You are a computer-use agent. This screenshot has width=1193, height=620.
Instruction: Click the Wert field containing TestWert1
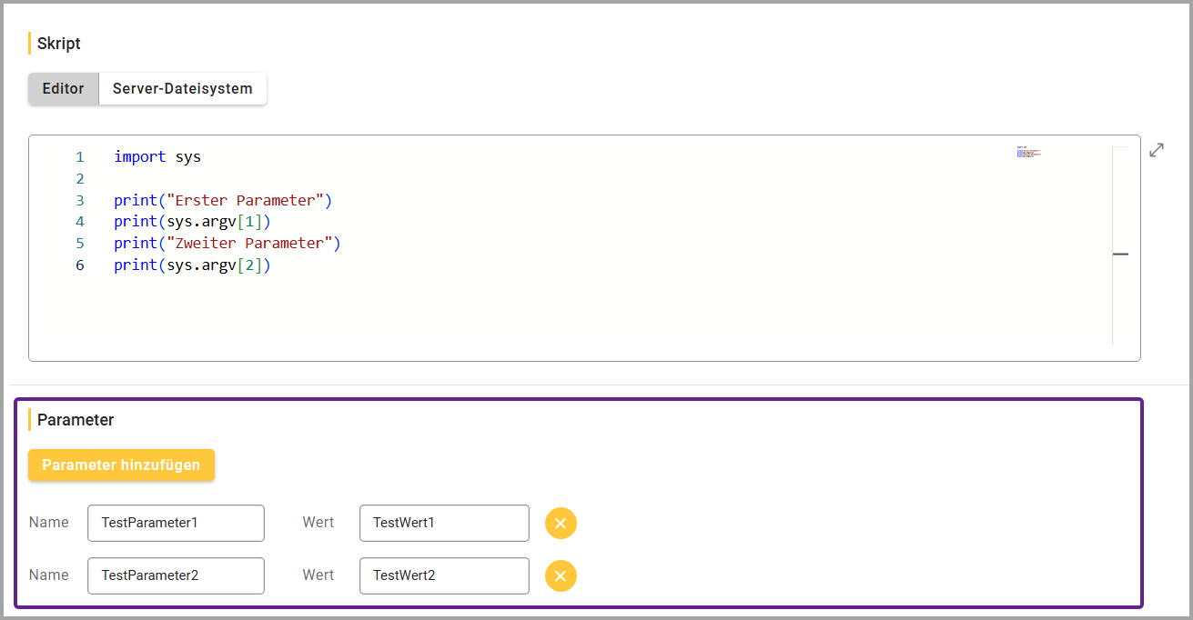(444, 524)
